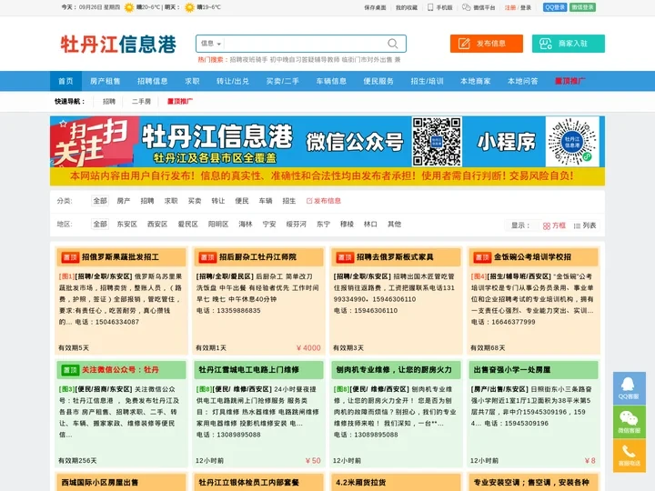The width and height of the screenshot is (655, 491).
Task: Filter category by 求职
Action: coord(171,201)
